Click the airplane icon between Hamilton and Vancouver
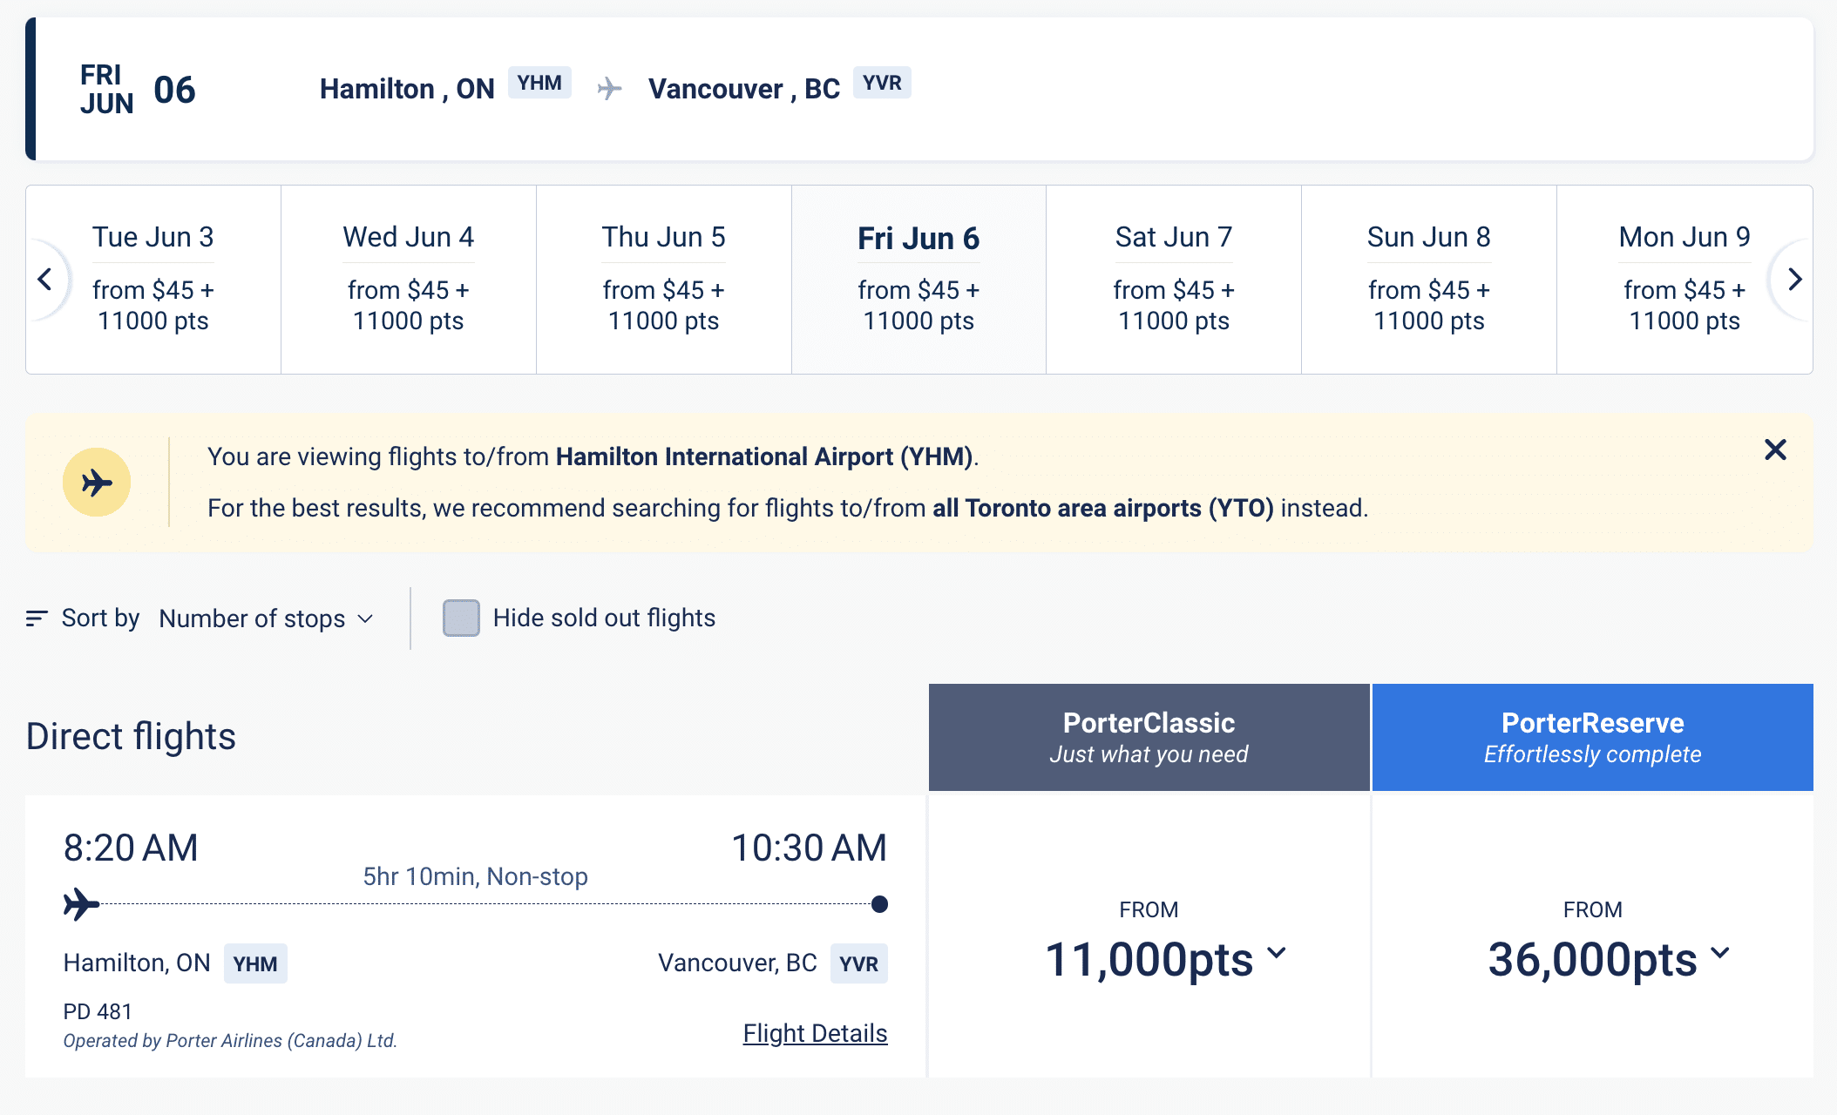1837x1115 pixels. (x=609, y=88)
